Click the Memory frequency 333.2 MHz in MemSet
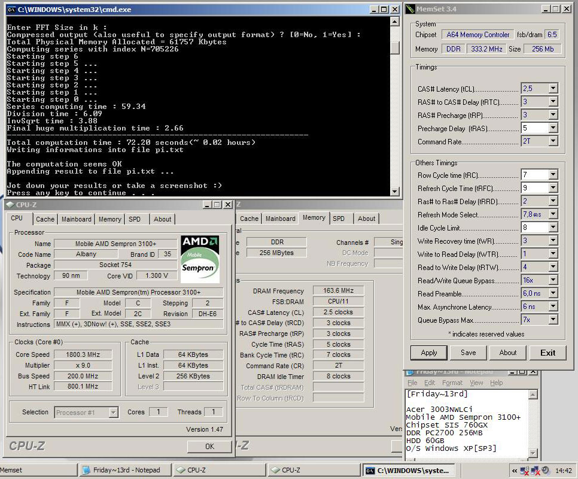The image size is (578, 479). (x=486, y=49)
